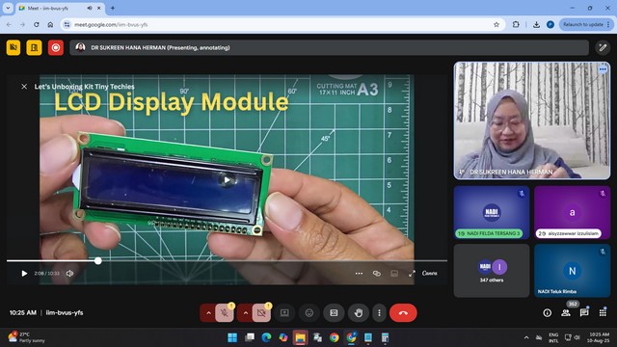Screen dimensions: 617x347
Task: Toggle the disabled camera button
Action: (261, 312)
